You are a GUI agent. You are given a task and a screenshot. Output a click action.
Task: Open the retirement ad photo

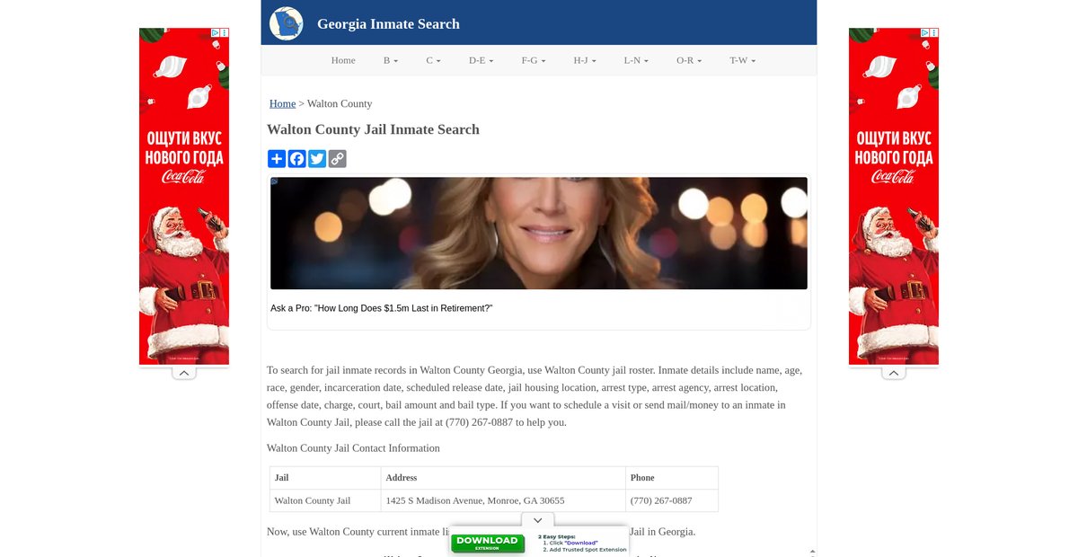point(539,234)
